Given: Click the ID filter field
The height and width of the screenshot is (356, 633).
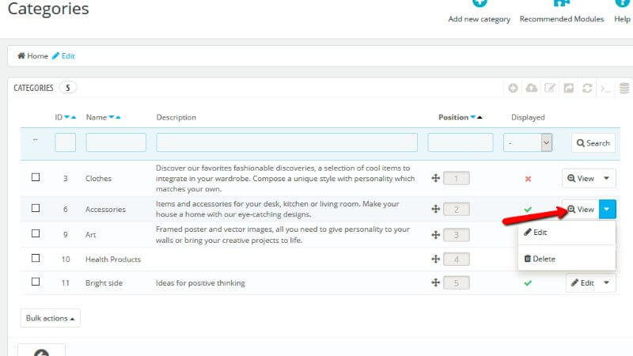Looking at the screenshot, I should 66,142.
